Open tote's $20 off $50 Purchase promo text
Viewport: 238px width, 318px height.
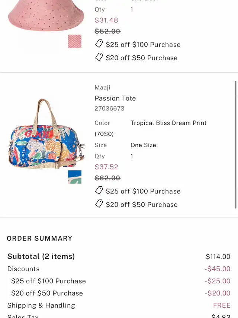click(x=142, y=205)
